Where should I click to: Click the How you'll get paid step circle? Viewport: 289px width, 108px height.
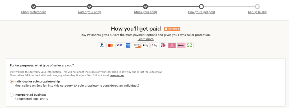(201, 7)
